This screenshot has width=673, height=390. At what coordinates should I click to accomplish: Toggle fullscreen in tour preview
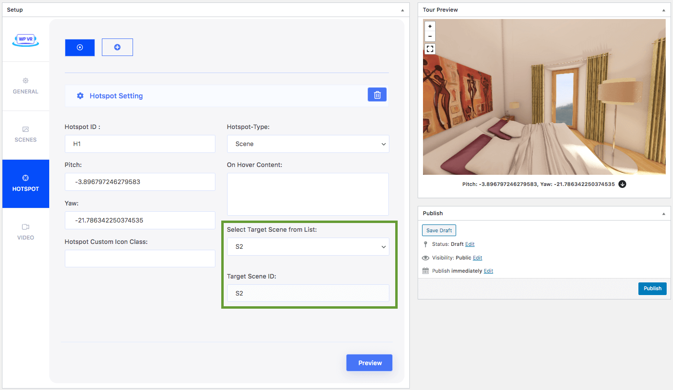click(x=430, y=49)
